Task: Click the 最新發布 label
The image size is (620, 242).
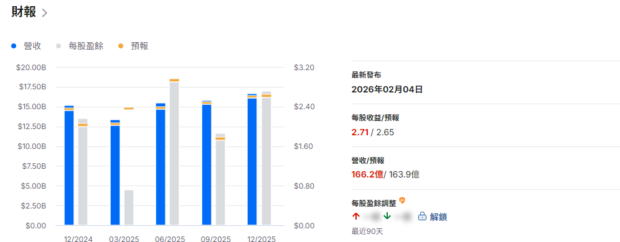Action: click(366, 75)
